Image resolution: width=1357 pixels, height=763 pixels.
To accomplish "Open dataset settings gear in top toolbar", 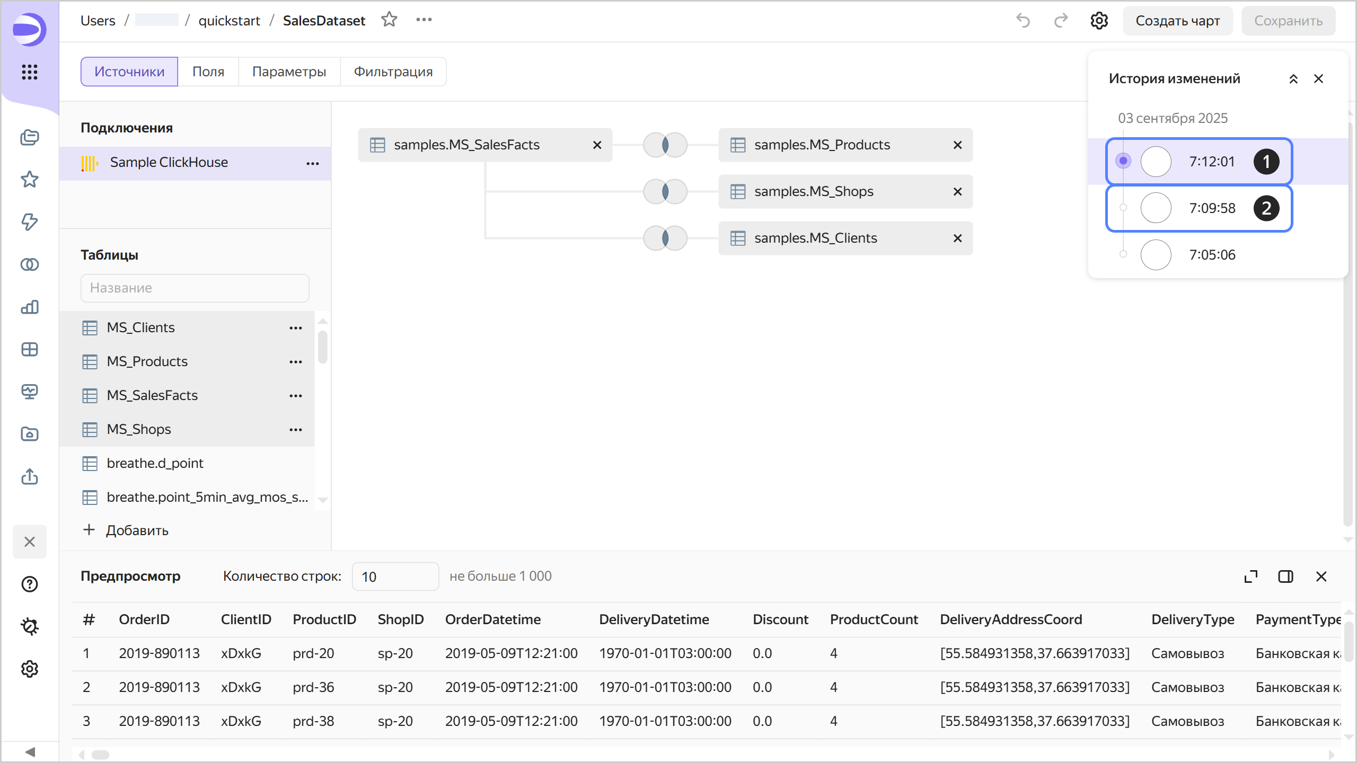I will pyautogui.click(x=1099, y=21).
